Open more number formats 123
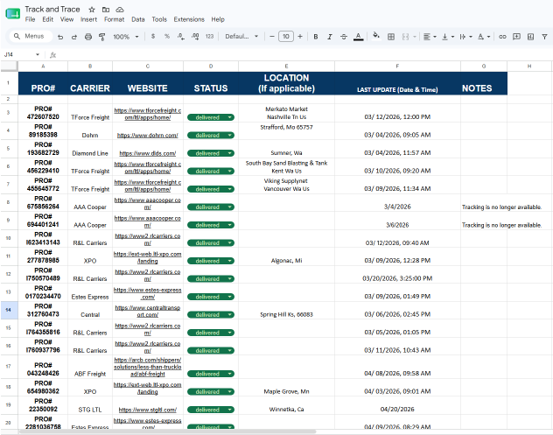Screen dimensions: 553x435 (x=209, y=37)
